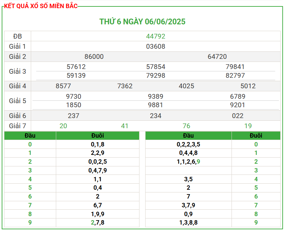Select Giải 6 number 022
The height and width of the screenshot is (231, 284).
point(238,116)
